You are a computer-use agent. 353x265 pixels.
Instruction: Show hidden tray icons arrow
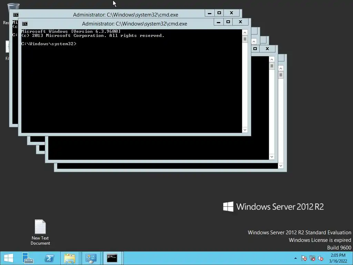pyautogui.click(x=295, y=258)
